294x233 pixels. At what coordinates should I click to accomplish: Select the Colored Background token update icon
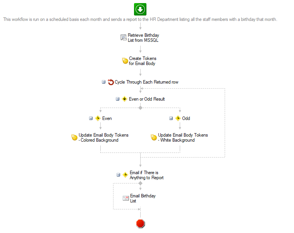click(x=74, y=137)
